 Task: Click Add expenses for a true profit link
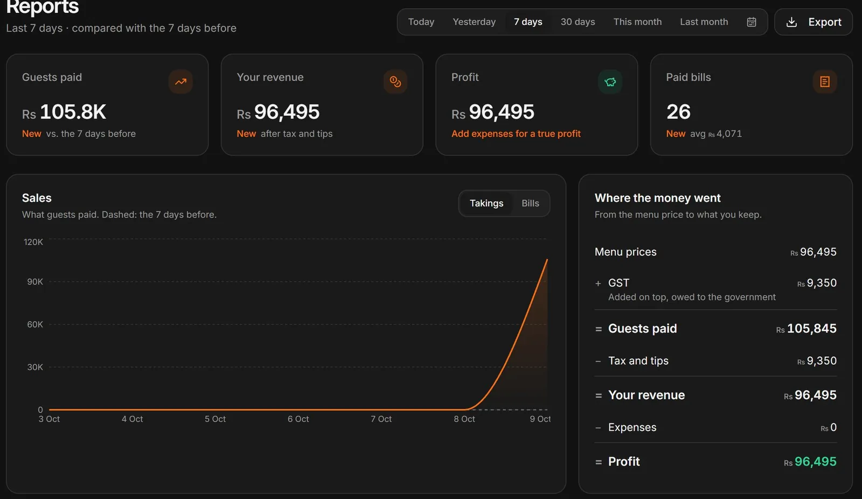(516, 134)
